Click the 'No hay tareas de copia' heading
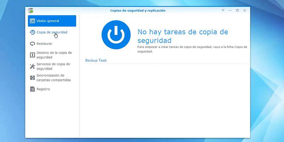Image resolution: width=284 pixels, height=142 pixels. [x=183, y=36]
